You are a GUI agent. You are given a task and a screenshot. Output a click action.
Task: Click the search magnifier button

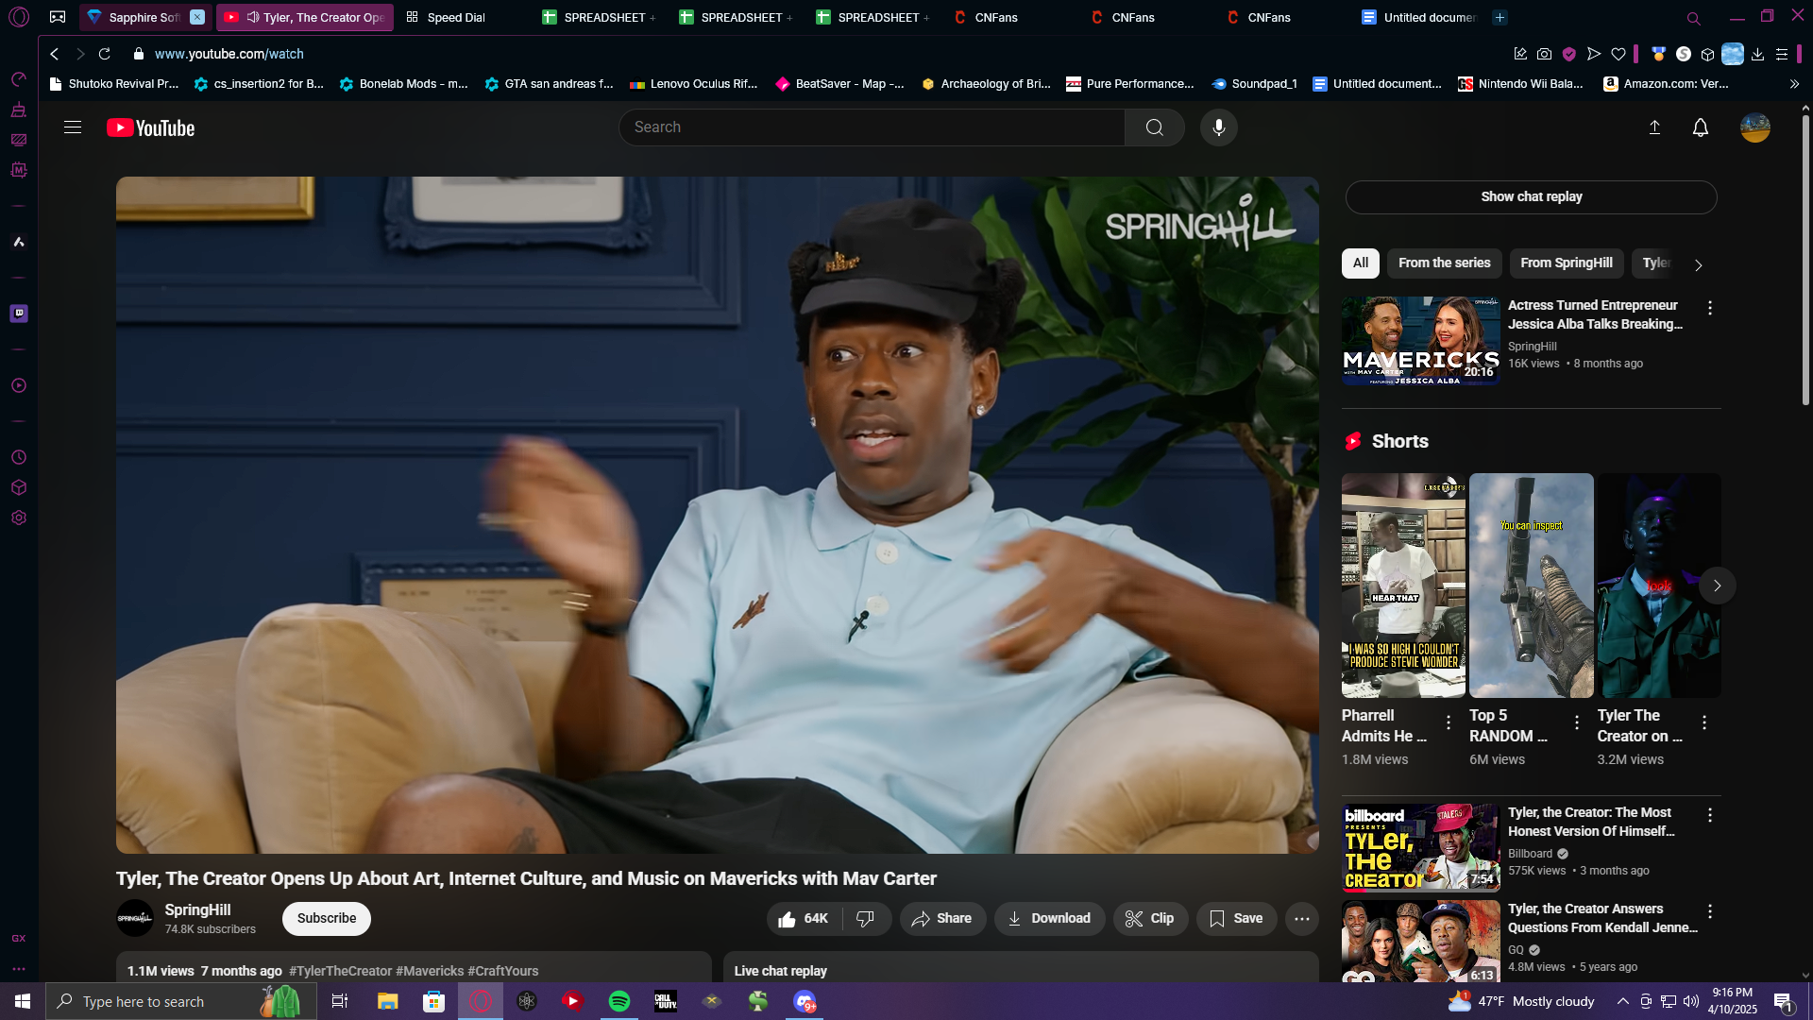[1154, 127]
